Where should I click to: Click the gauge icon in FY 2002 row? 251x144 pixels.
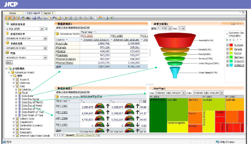(100, 106)
